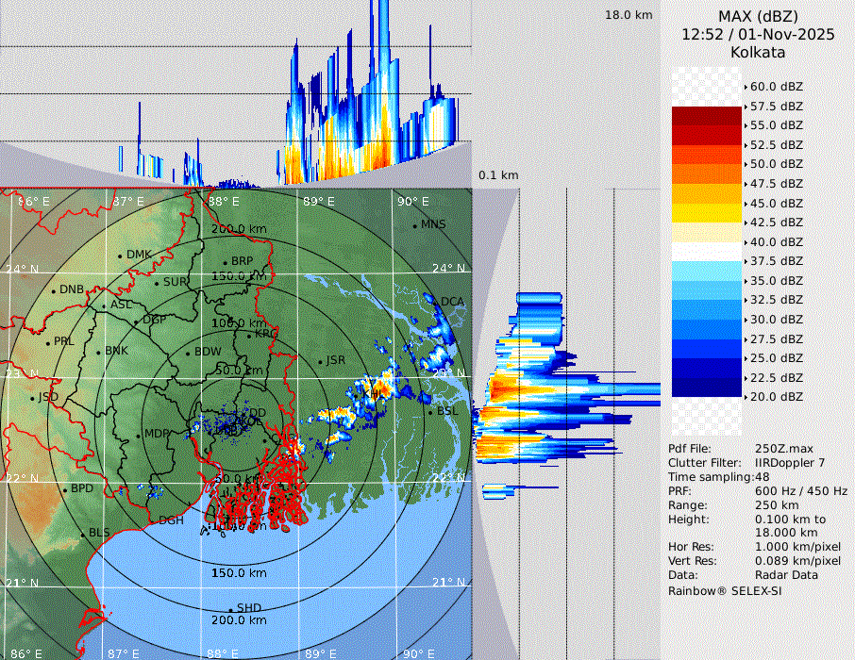Click the Rainbow SELEX-SI text
Screen dimensions: 855x660
pyautogui.click(x=725, y=590)
